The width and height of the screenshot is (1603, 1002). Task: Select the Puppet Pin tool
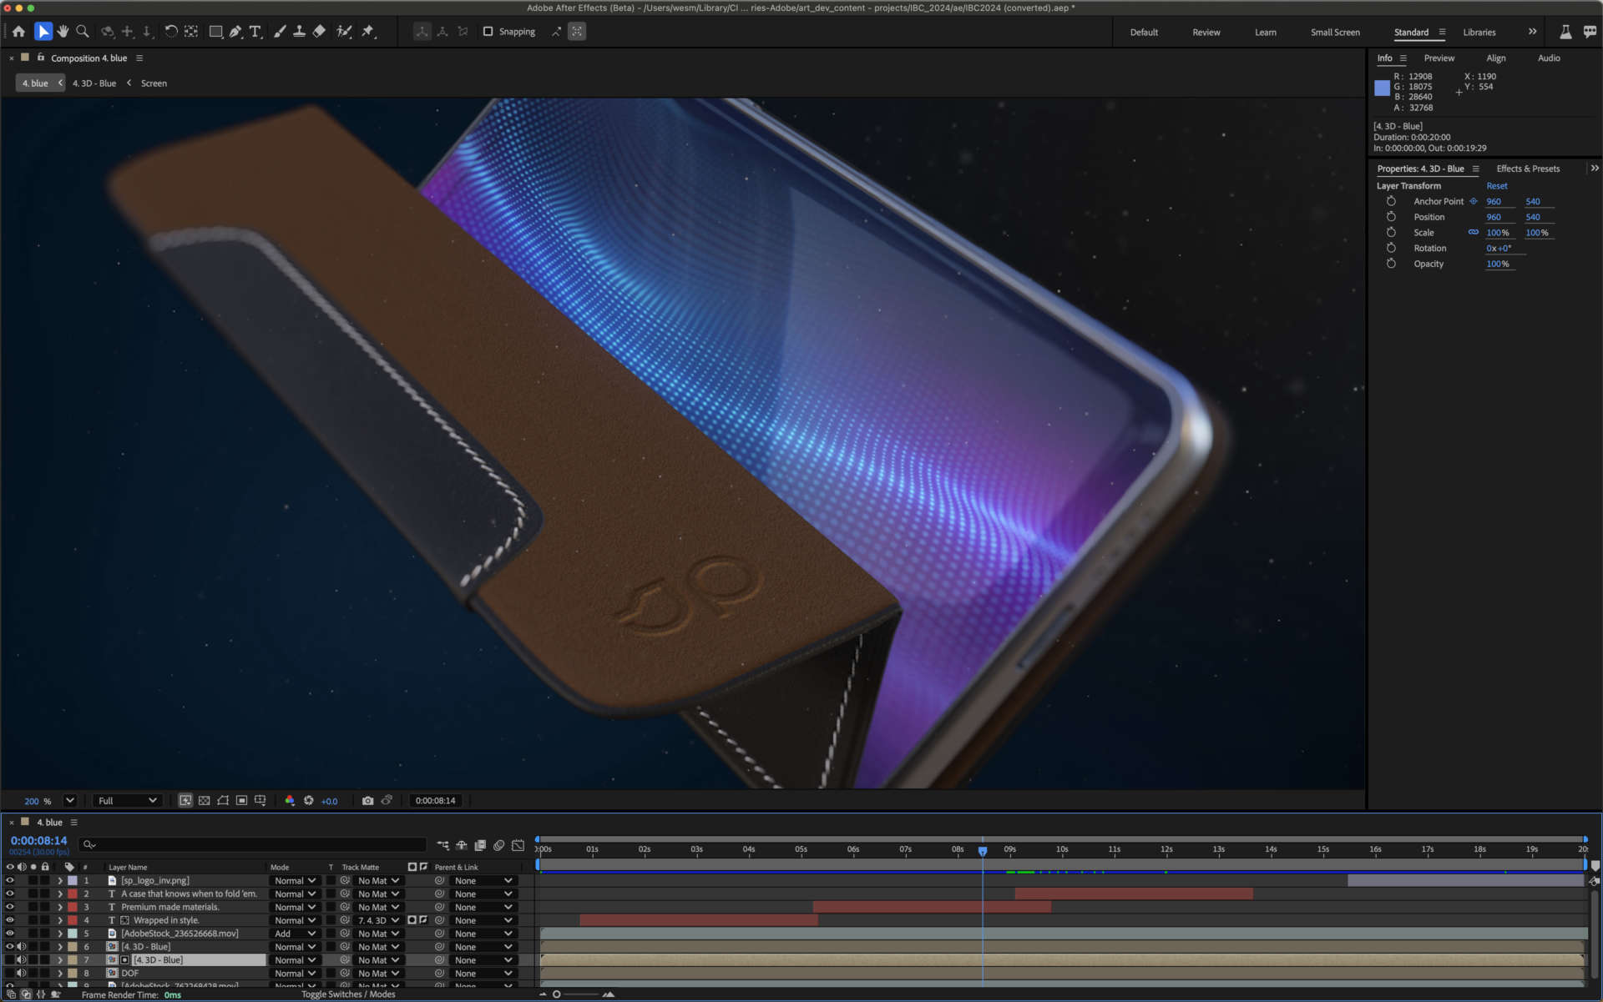point(368,32)
